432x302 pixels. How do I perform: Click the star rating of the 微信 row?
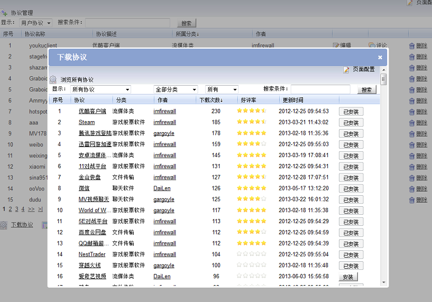coord(252,188)
